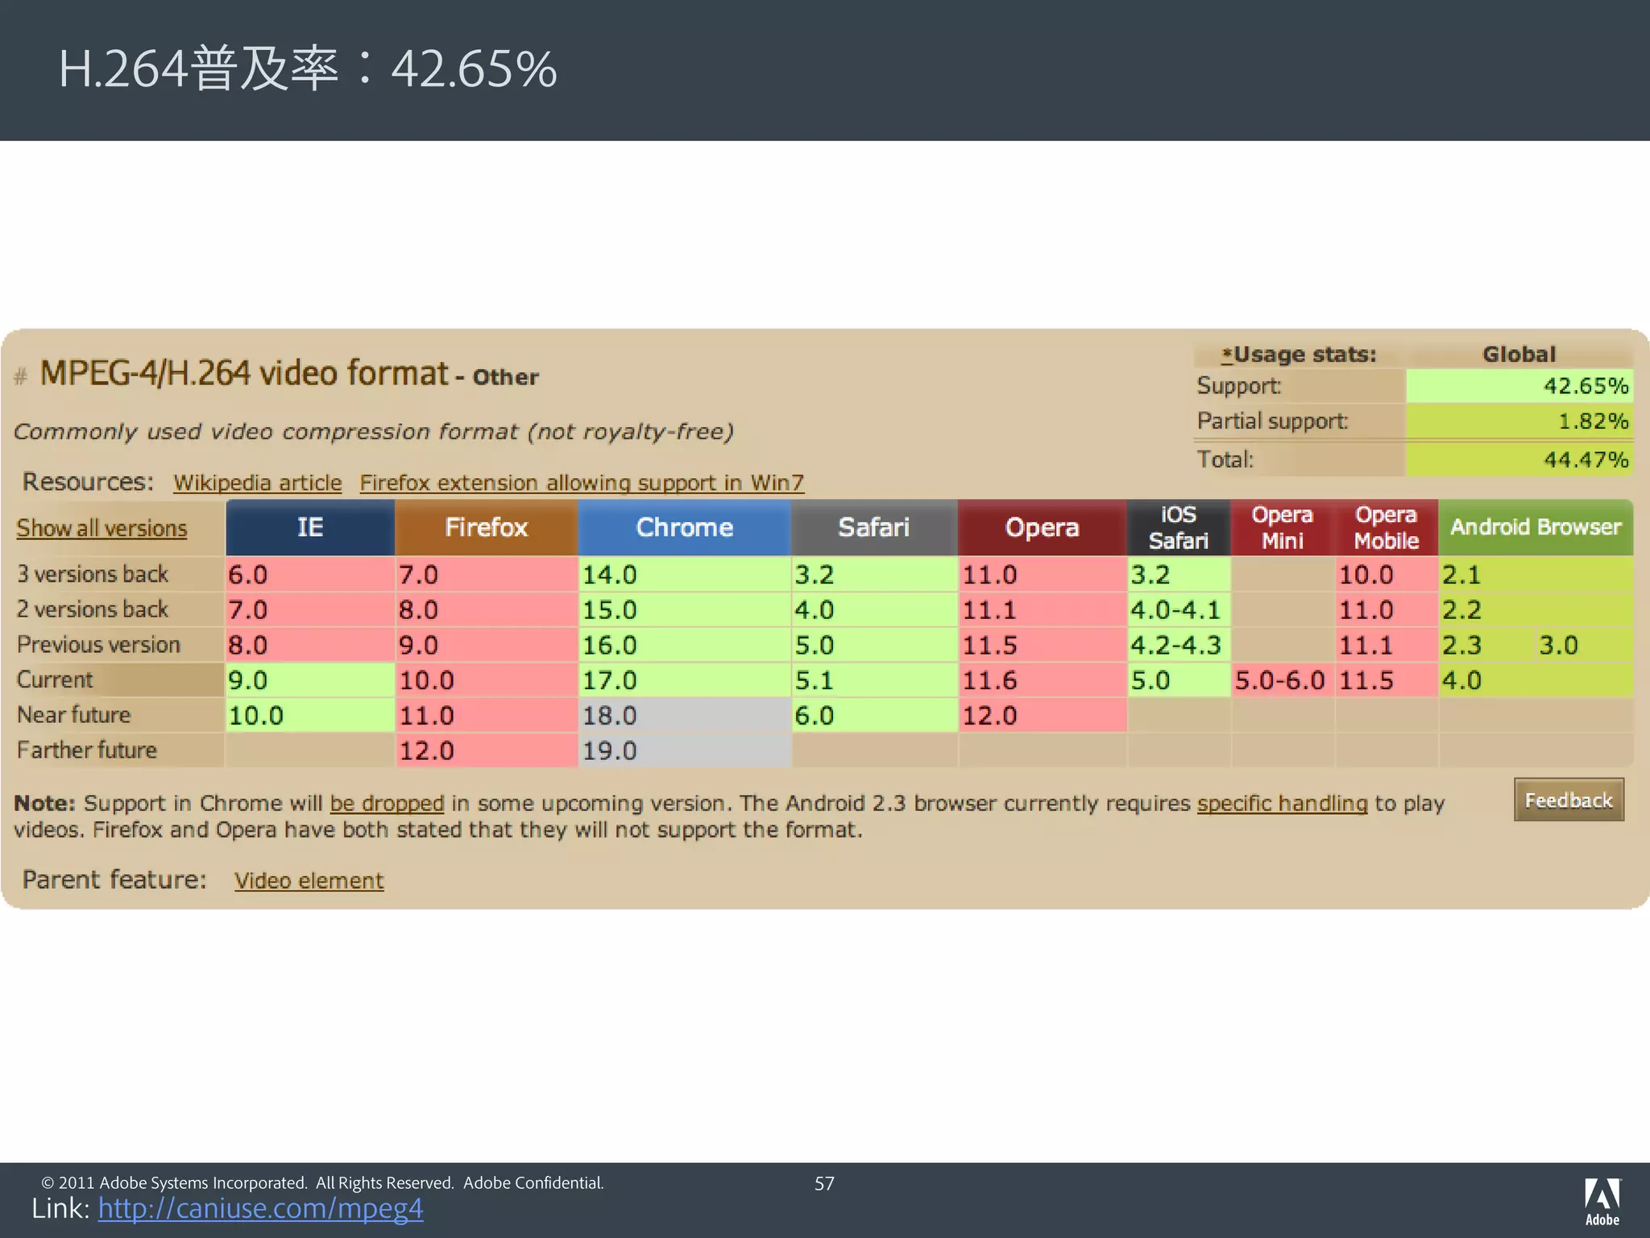Click Safari 5.1 current cell
The height and width of the screenshot is (1238, 1650).
pos(874,680)
